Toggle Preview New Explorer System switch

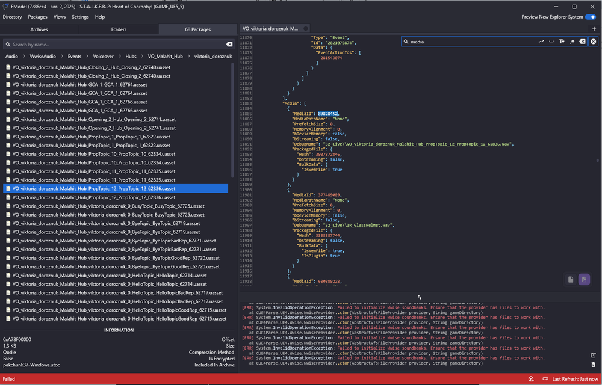point(591,17)
